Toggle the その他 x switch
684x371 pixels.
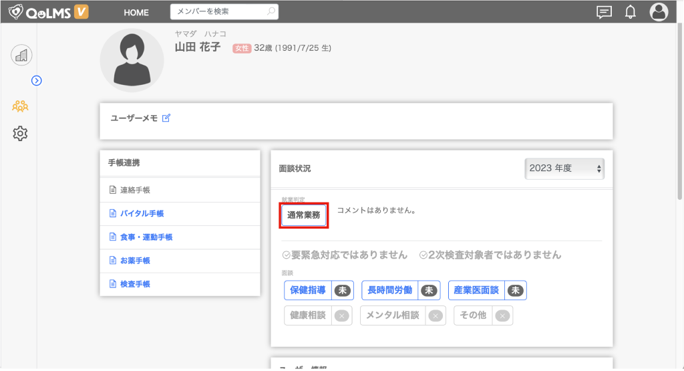point(502,316)
